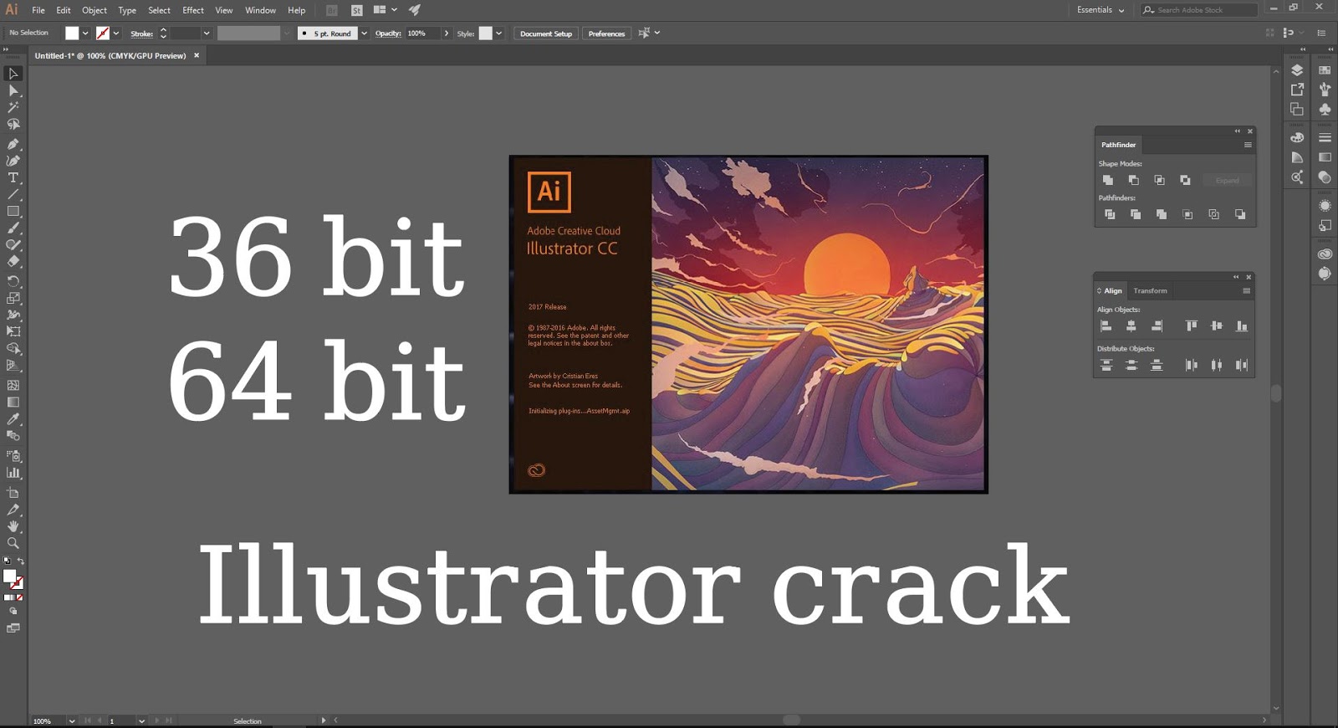The height and width of the screenshot is (728, 1338).
Task: Select the Eraser tool
Action: [x=13, y=262]
